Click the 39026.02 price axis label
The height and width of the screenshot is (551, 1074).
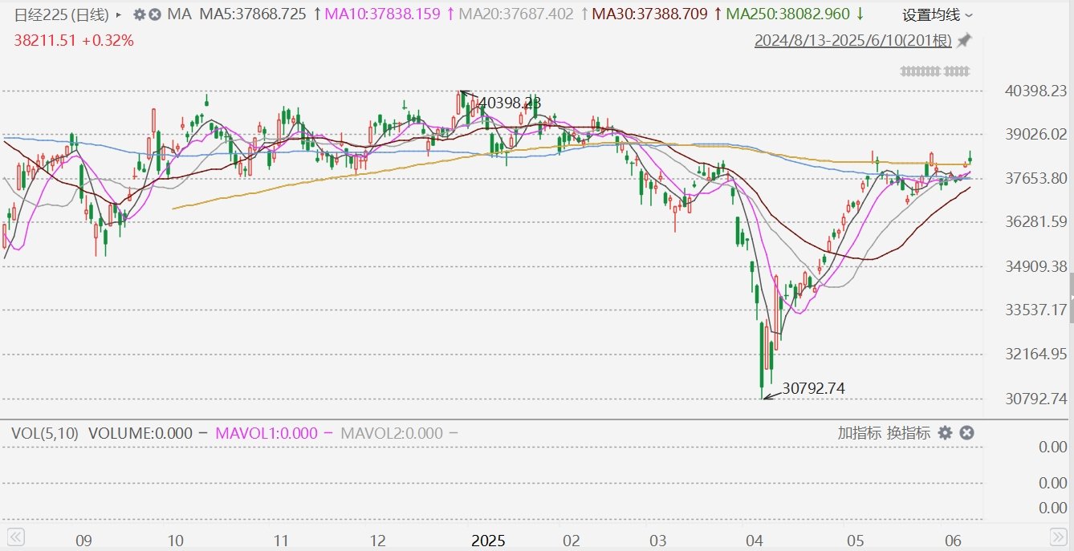point(1035,134)
